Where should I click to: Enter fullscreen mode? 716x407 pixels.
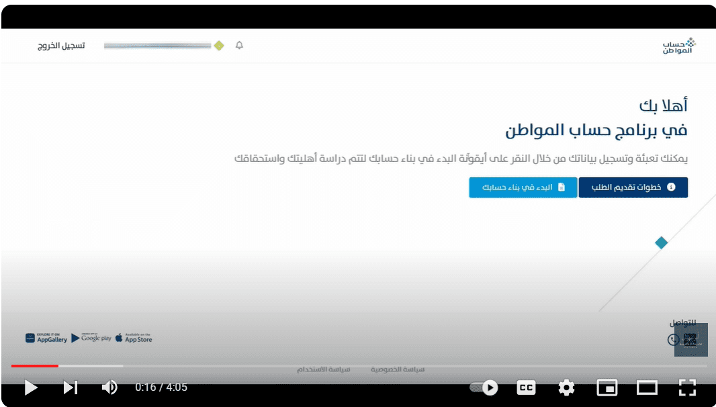click(687, 388)
